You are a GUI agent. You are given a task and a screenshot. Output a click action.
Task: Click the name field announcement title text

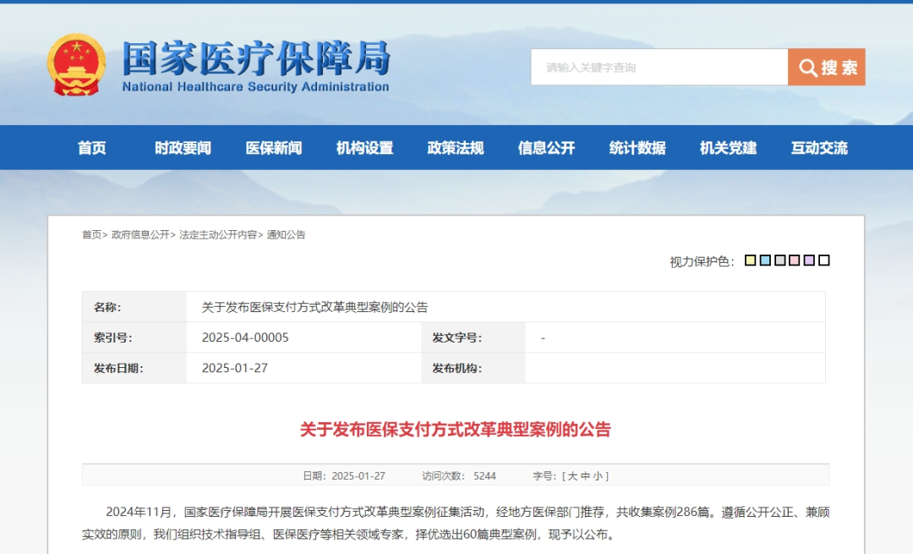click(314, 307)
